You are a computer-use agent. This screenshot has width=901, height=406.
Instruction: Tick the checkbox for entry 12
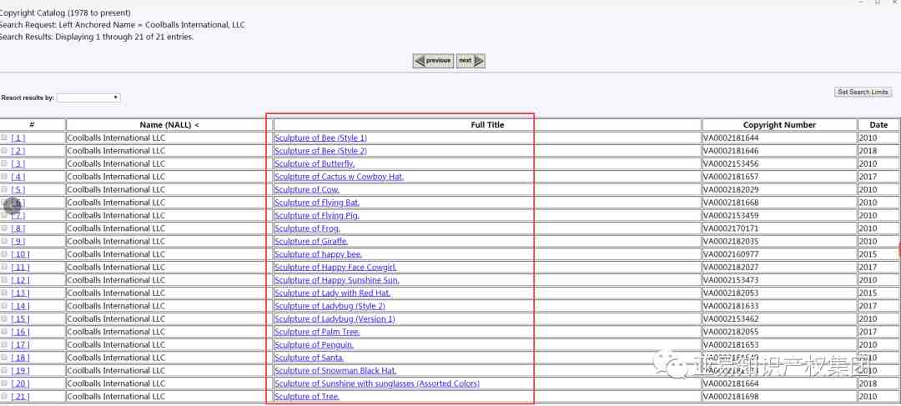[4, 279]
